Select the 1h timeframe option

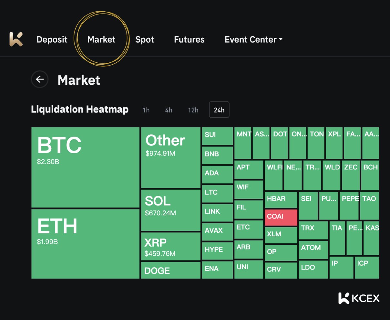[x=146, y=110]
